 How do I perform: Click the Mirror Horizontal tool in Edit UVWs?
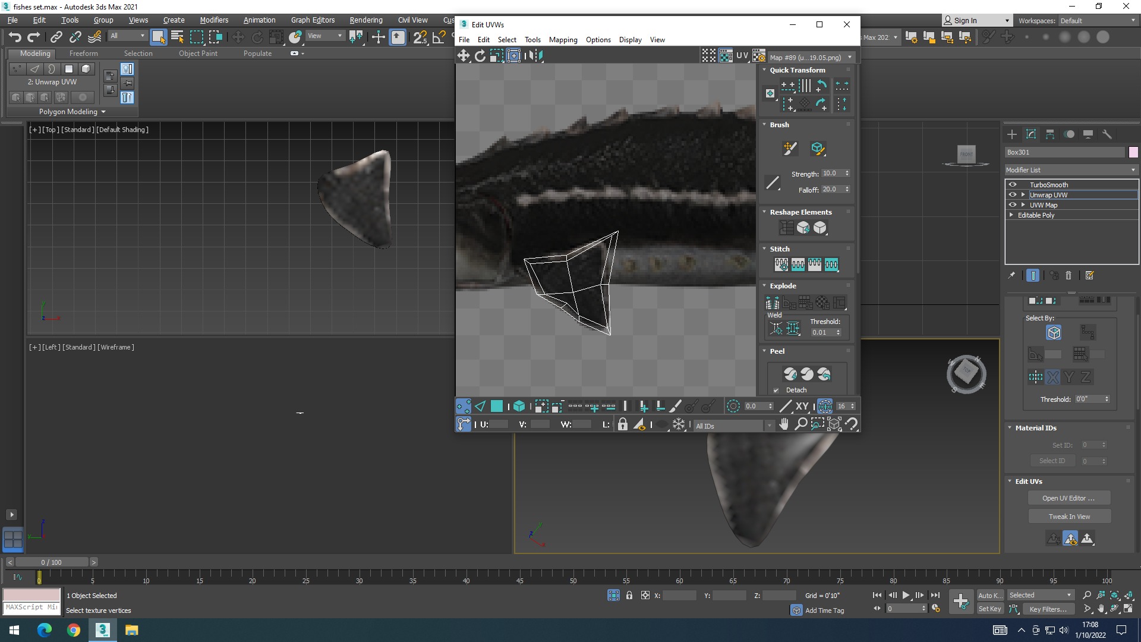click(x=535, y=56)
